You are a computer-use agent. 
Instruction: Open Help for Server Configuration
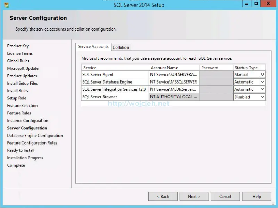(256, 196)
